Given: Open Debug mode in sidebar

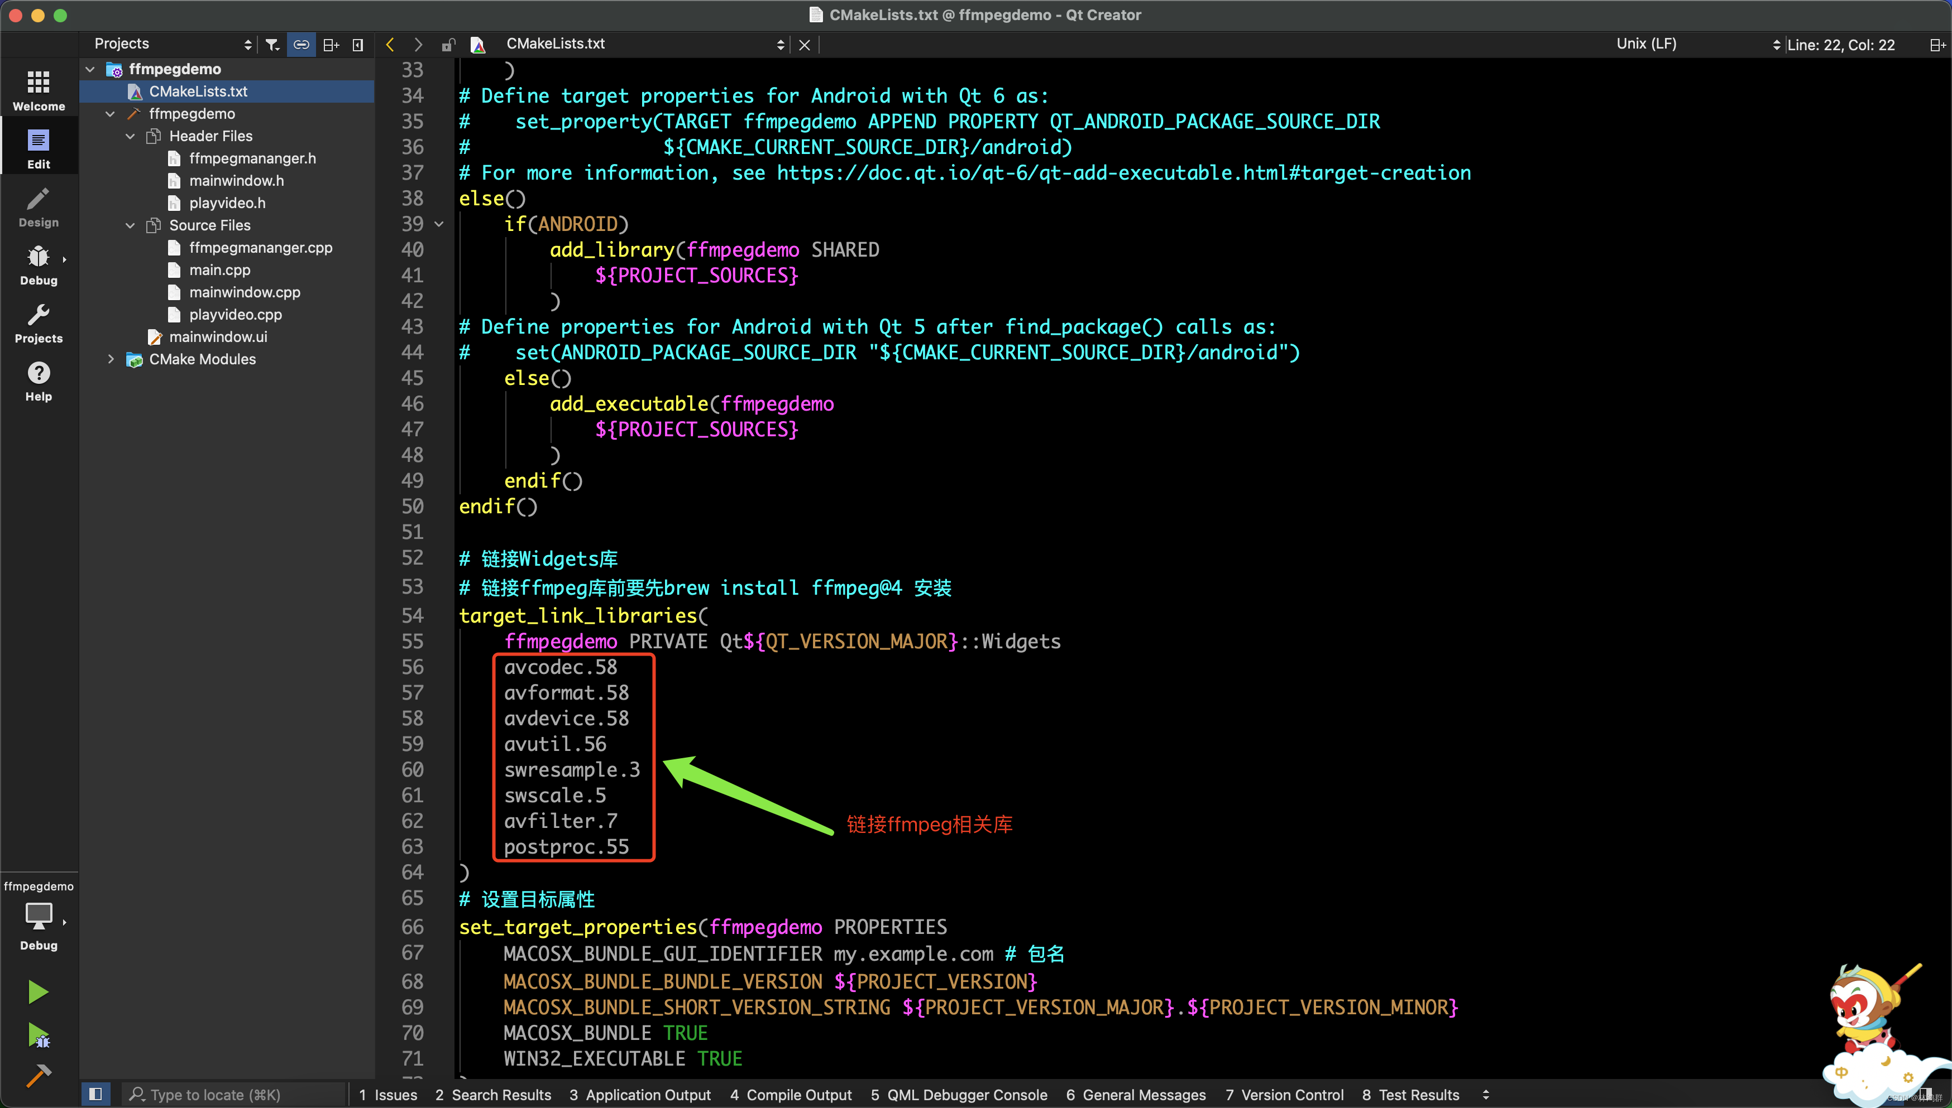Looking at the screenshot, I should click(x=38, y=265).
